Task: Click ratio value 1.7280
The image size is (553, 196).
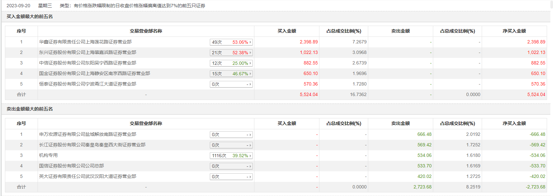Action: (359, 84)
